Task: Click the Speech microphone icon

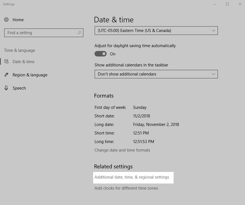Action: (6, 88)
